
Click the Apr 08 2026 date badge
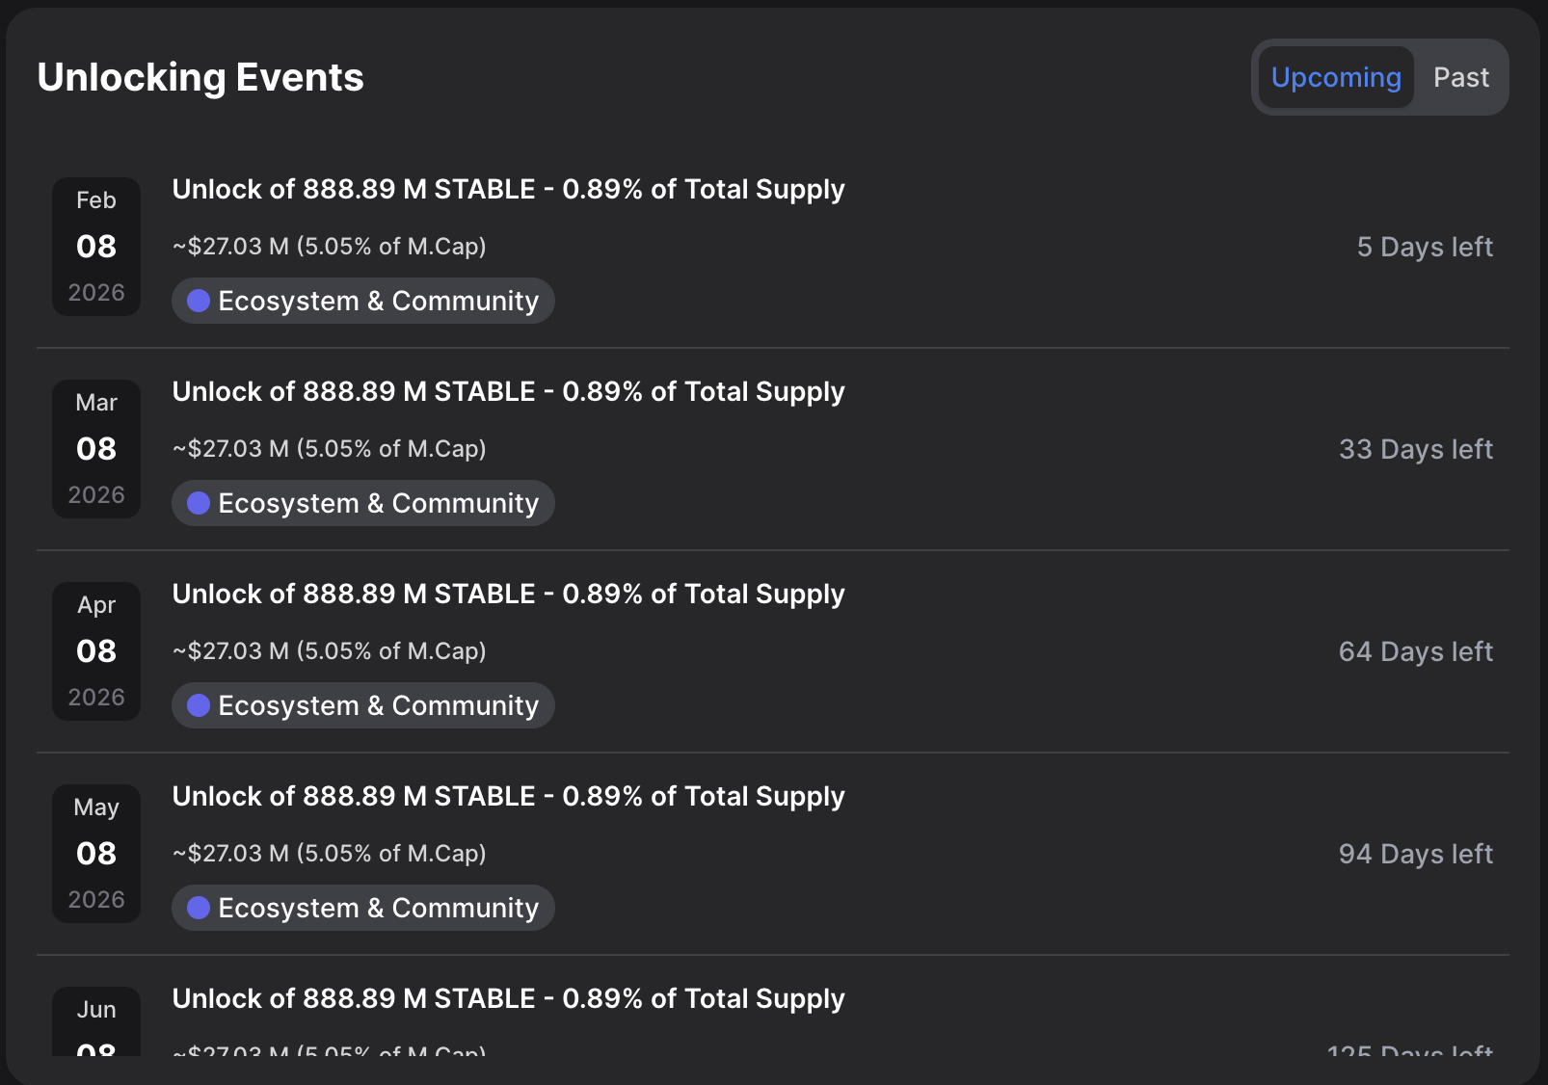(x=96, y=651)
